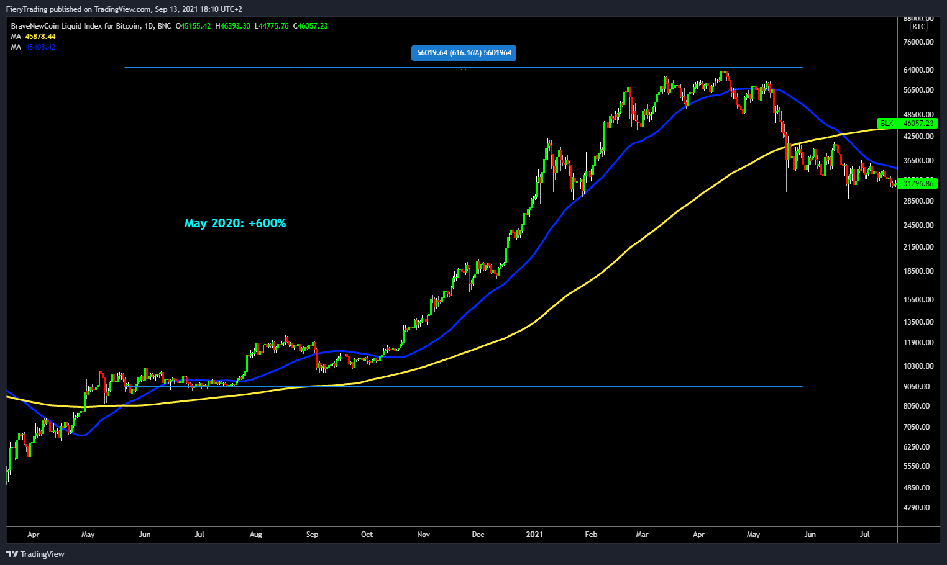Screen dimensions: 947x565
Task: Click the 24500.00 price axis label
Action: [918, 225]
